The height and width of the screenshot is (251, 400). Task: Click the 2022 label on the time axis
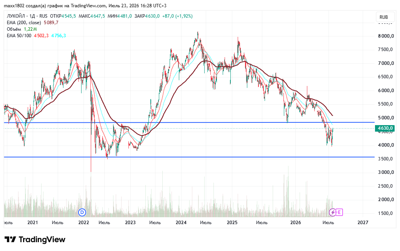tap(84, 223)
